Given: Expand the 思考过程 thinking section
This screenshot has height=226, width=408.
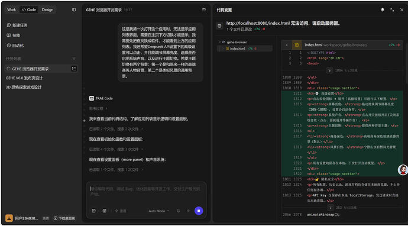Looking at the screenshot, I should click(x=98, y=108).
